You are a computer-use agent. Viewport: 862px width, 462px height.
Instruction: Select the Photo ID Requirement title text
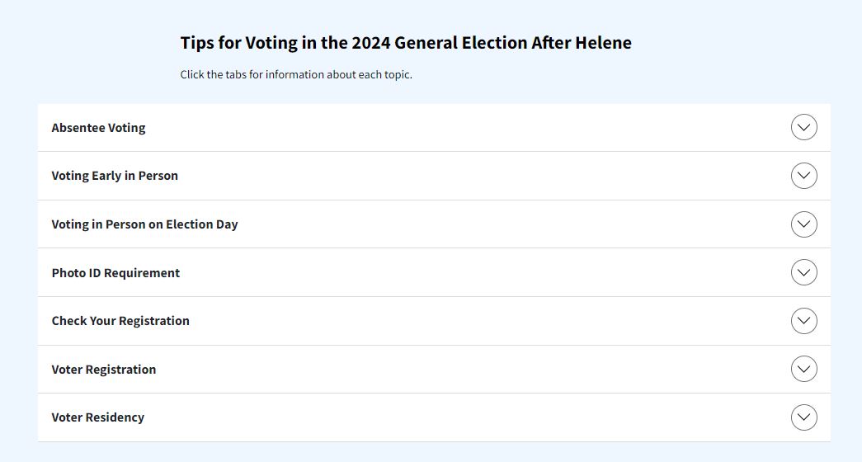(x=115, y=273)
